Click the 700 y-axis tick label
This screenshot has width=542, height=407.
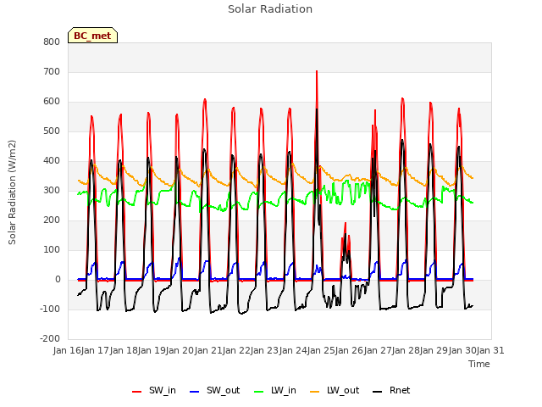[x=52, y=71]
